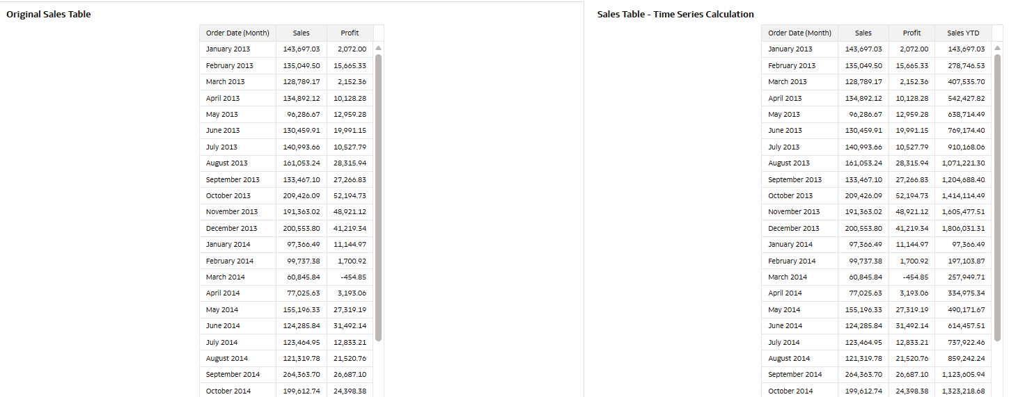
Task: Select July 2013 in Original Sales Table
Action: point(221,147)
